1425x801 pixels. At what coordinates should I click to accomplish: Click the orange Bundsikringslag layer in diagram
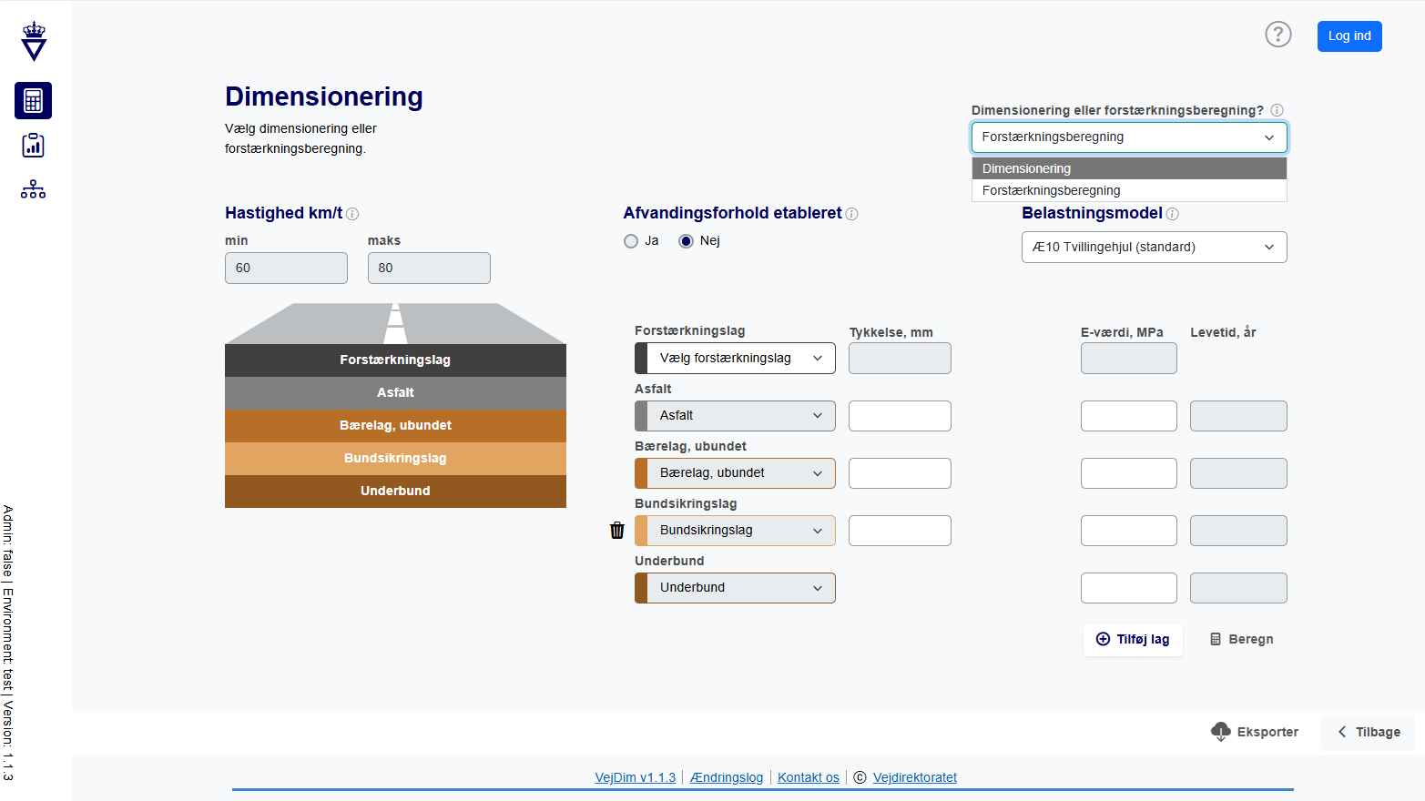click(x=395, y=458)
